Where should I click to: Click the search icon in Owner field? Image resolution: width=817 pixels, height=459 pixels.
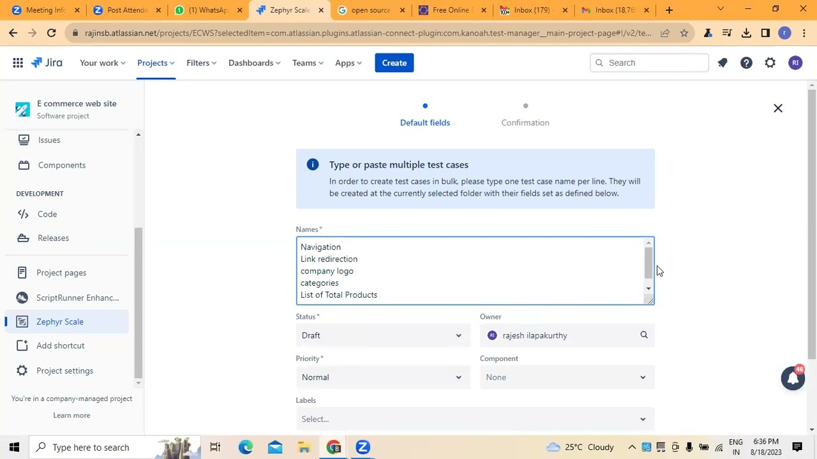click(x=644, y=335)
